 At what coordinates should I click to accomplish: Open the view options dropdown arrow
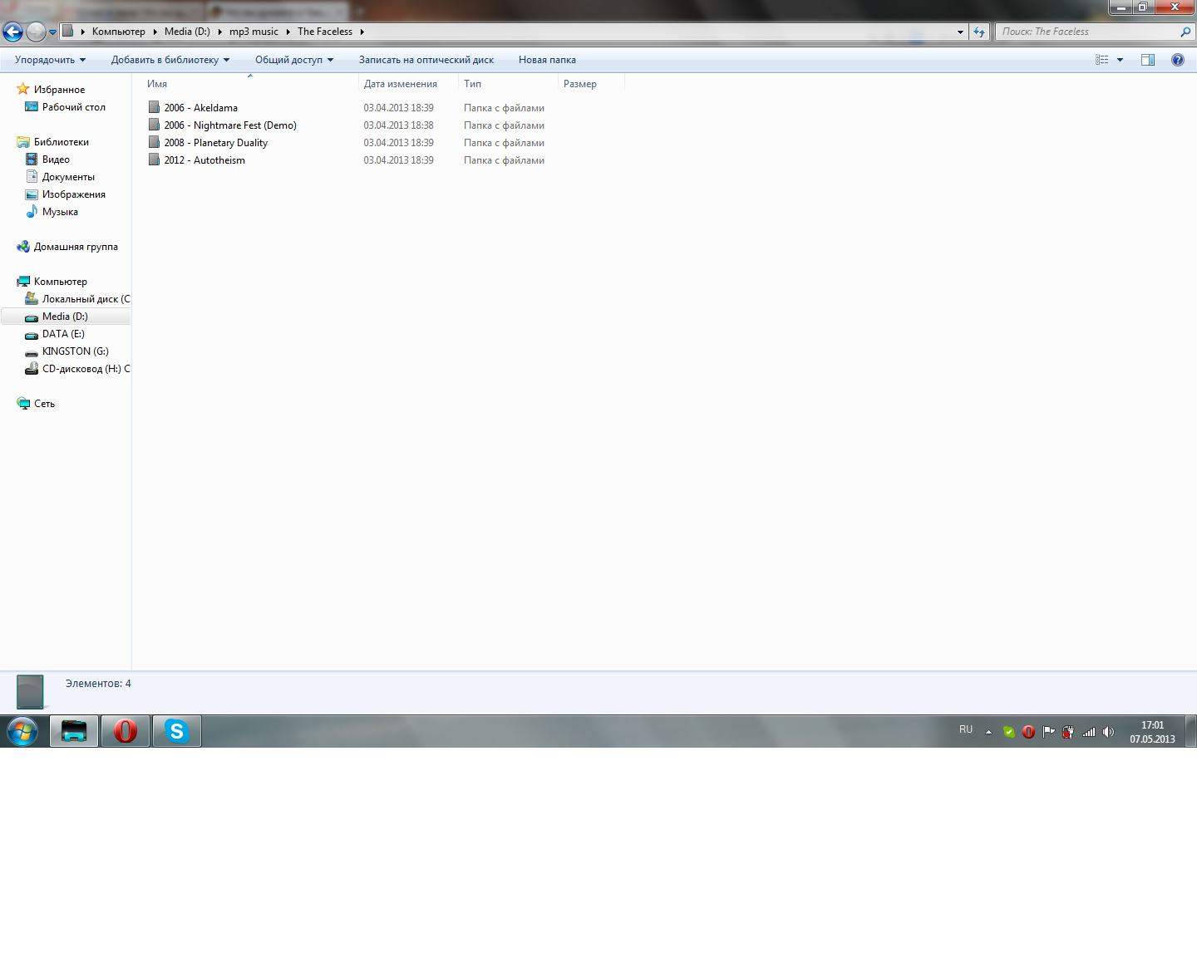click(1120, 60)
